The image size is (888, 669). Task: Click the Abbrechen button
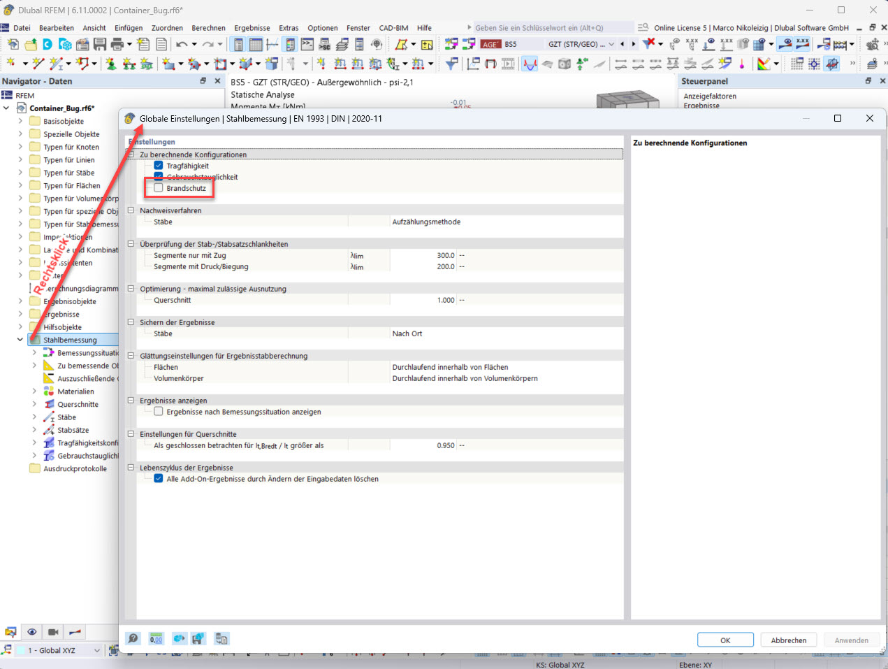click(x=788, y=640)
